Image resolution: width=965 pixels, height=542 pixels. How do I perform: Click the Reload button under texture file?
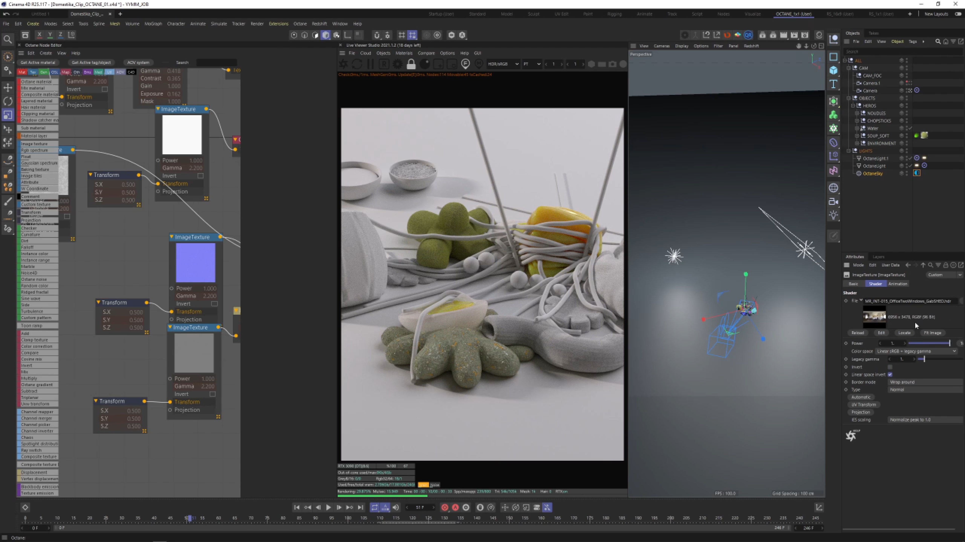pyautogui.click(x=857, y=333)
